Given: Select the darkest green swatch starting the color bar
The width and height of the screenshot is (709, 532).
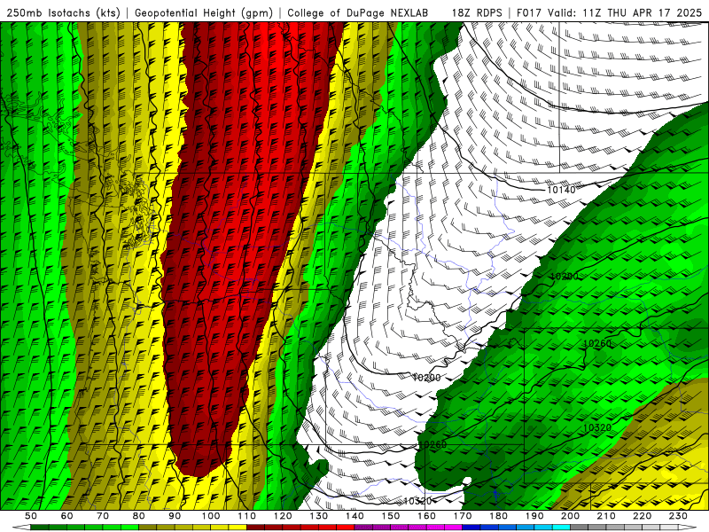Looking at the screenshot, I should click(39, 527).
